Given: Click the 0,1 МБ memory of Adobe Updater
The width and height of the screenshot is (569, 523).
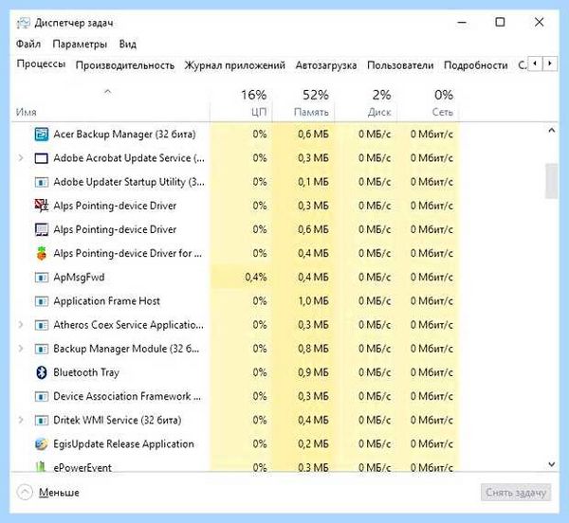Looking at the screenshot, I should (x=314, y=182).
